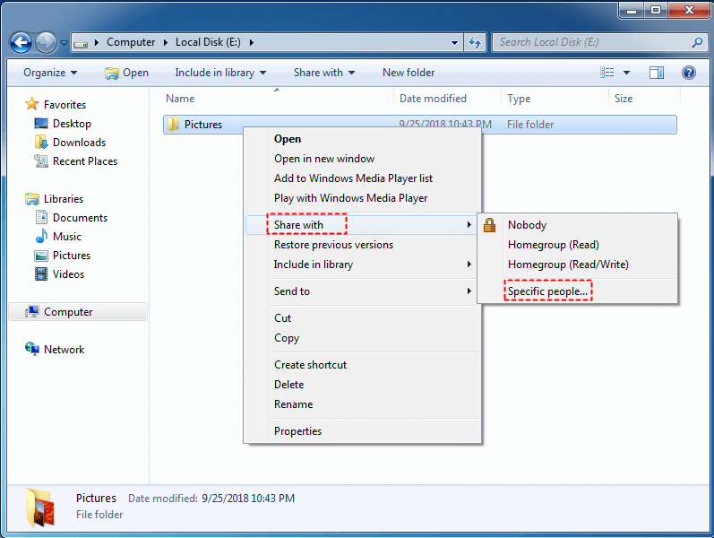The image size is (714, 538).
Task: Sort by Date modified column header
Action: point(433,99)
